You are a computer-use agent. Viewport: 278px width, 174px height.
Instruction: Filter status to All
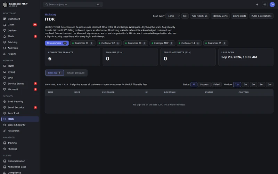point(194,85)
